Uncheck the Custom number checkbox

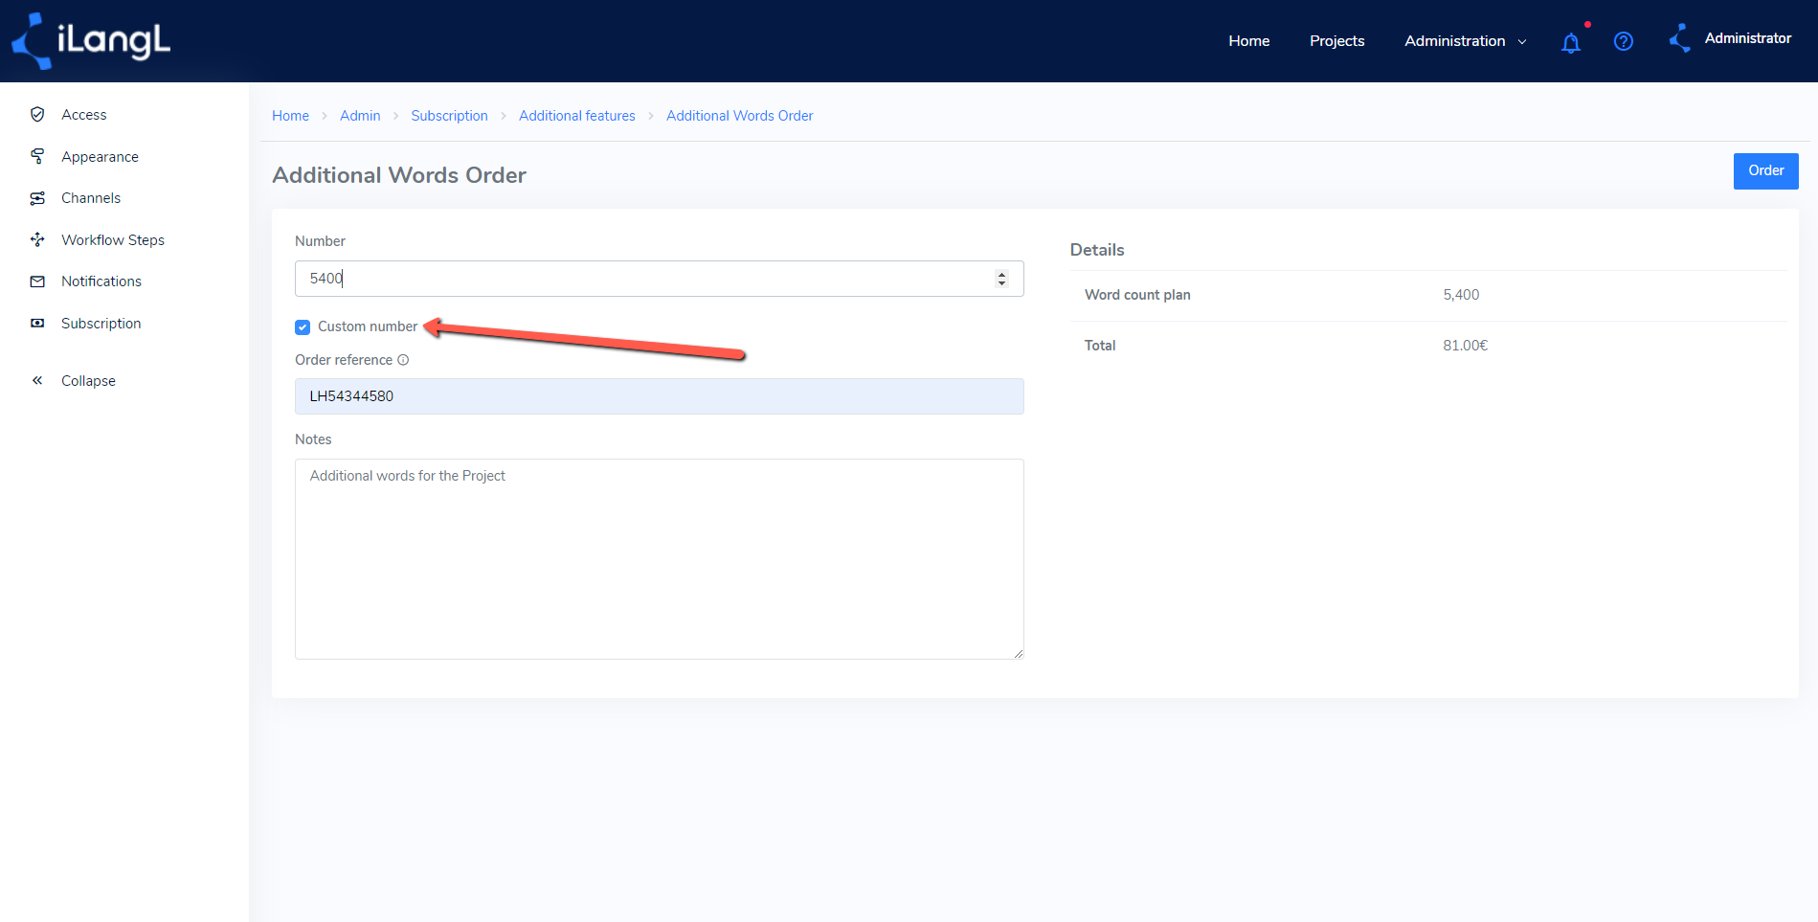tap(303, 327)
